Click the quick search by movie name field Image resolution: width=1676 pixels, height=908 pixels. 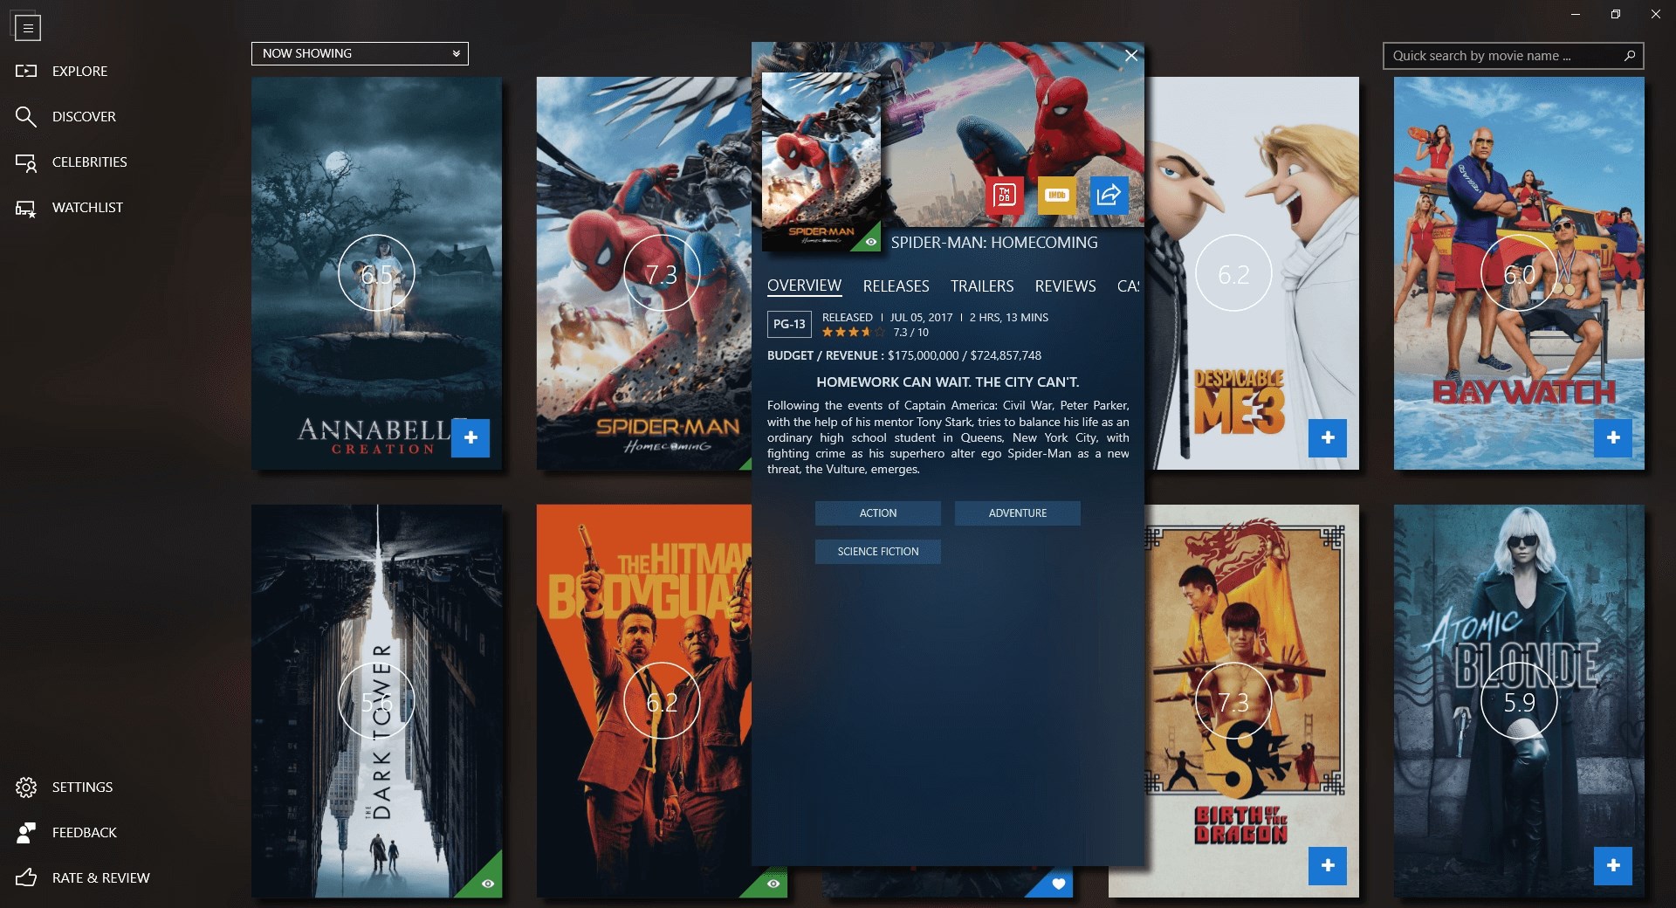(x=1506, y=55)
